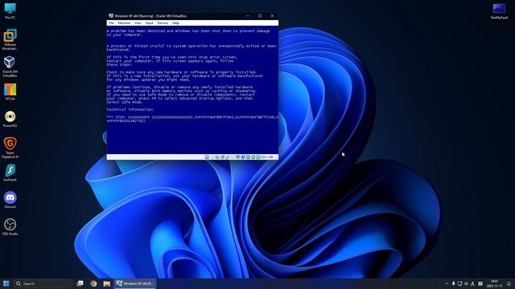The width and height of the screenshot is (515, 289).
Task: Click the recording indicator in the VM status bar
Action: pyautogui.click(x=243, y=157)
